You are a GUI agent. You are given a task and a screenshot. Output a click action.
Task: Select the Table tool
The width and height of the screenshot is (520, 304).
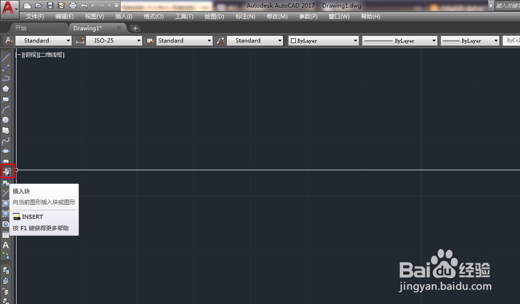tap(6, 235)
